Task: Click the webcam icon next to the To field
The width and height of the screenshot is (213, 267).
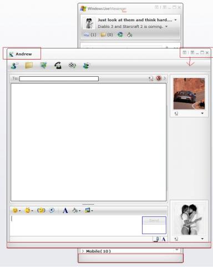Action: [x=151, y=78]
